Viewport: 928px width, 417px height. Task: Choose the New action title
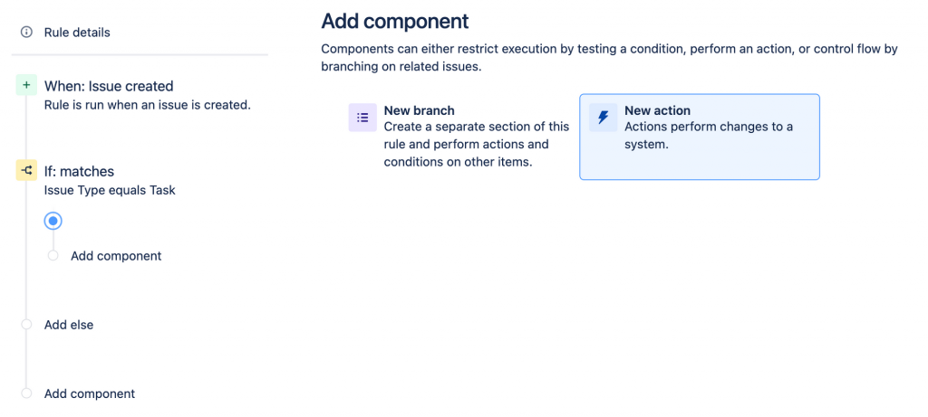coord(657,110)
